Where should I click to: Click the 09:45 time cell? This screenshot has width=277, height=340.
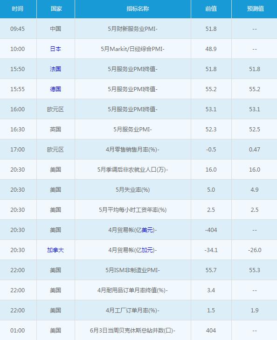click(x=18, y=29)
